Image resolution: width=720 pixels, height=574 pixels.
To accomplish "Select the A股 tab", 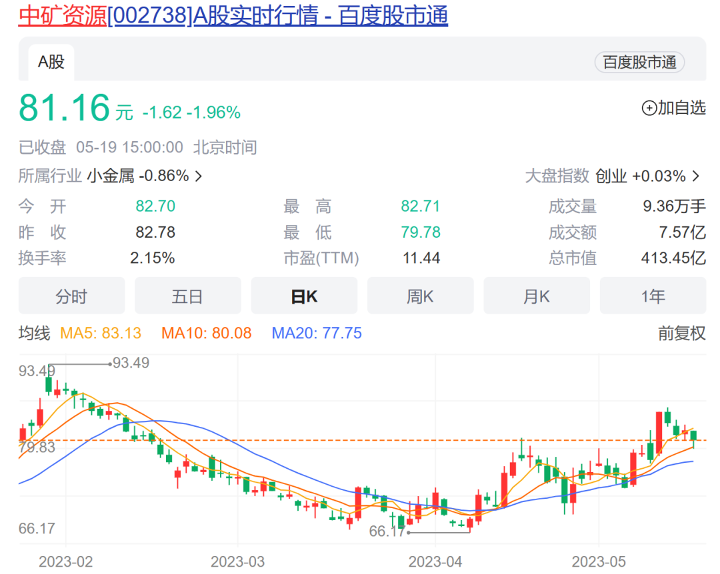I will click(51, 62).
